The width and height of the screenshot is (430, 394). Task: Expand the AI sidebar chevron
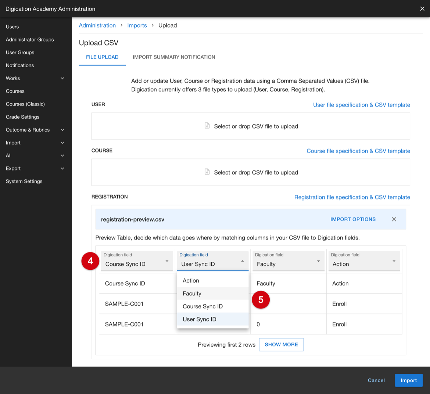pyautogui.click(x=62, y=155)
